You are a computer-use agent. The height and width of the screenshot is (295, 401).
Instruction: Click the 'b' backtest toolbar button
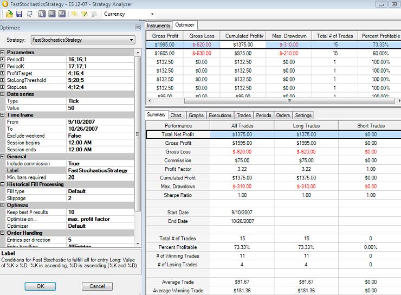(42, 14)
